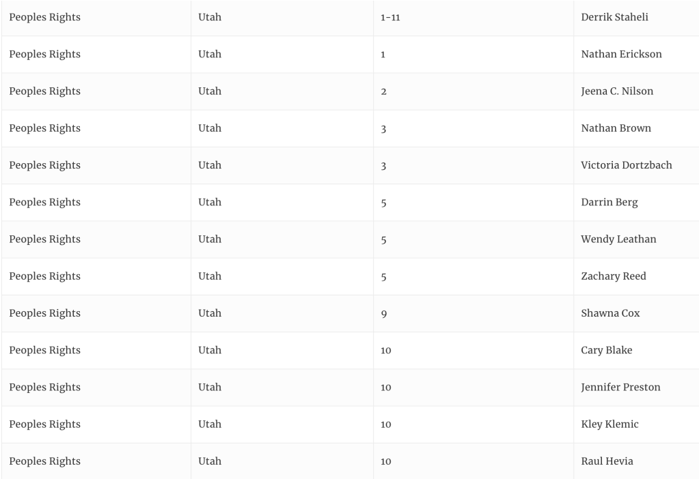
Task: Click Utah in Derrik Staheli's row
Action: [210, 17]
